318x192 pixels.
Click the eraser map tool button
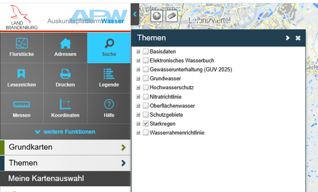[x=171, y=16]
